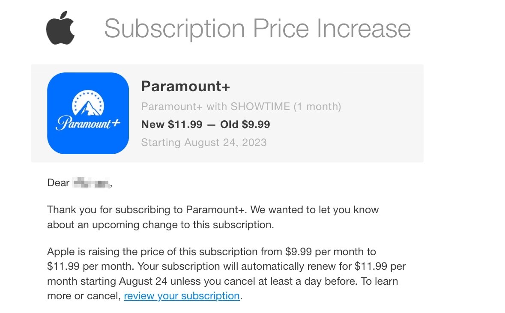The width and height of the screenshot is (505, 313).
Task: Click the blurred recipient name after 'Dear'
Action: coord(92,183)
